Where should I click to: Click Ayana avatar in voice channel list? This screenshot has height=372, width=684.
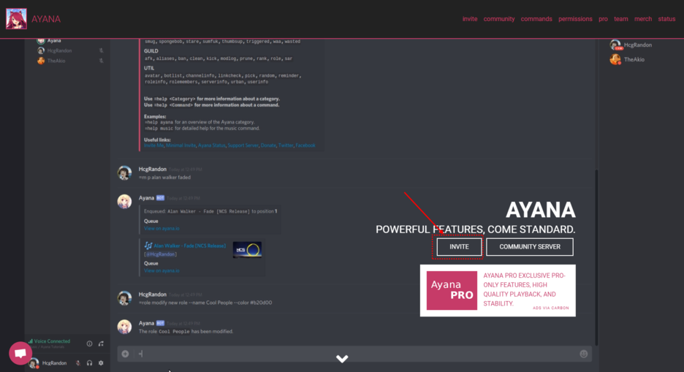[x=41, y=40]
